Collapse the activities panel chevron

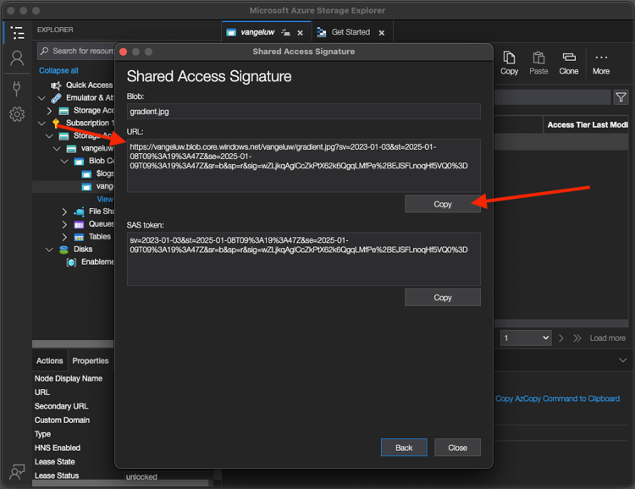(622, 360)
